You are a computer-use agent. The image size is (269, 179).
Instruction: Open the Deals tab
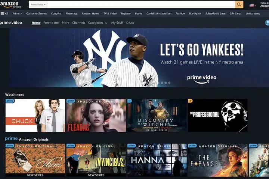[130, 23]
